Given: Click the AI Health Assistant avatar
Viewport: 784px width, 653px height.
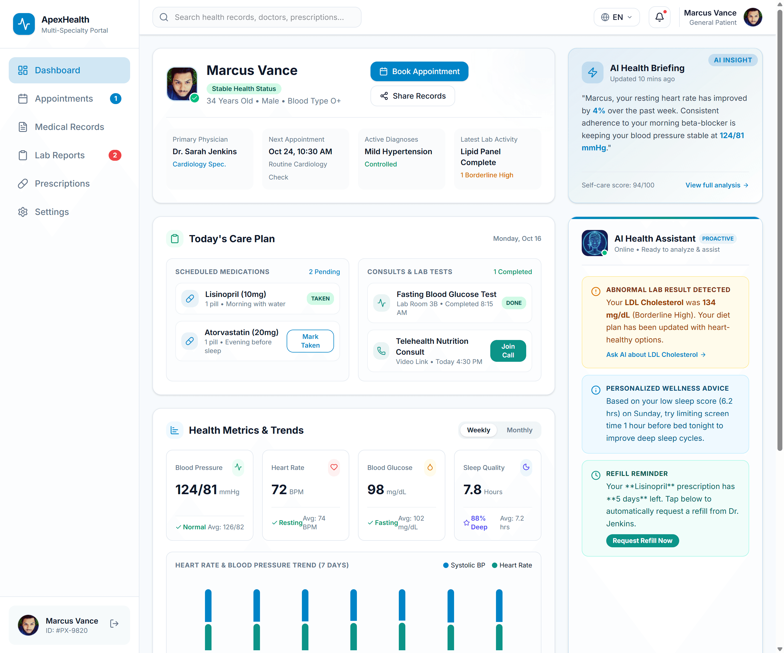Looking at the screenshot, I should (594, 243).
